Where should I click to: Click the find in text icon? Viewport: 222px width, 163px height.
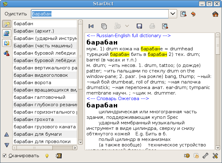click(x=165, y=26)
